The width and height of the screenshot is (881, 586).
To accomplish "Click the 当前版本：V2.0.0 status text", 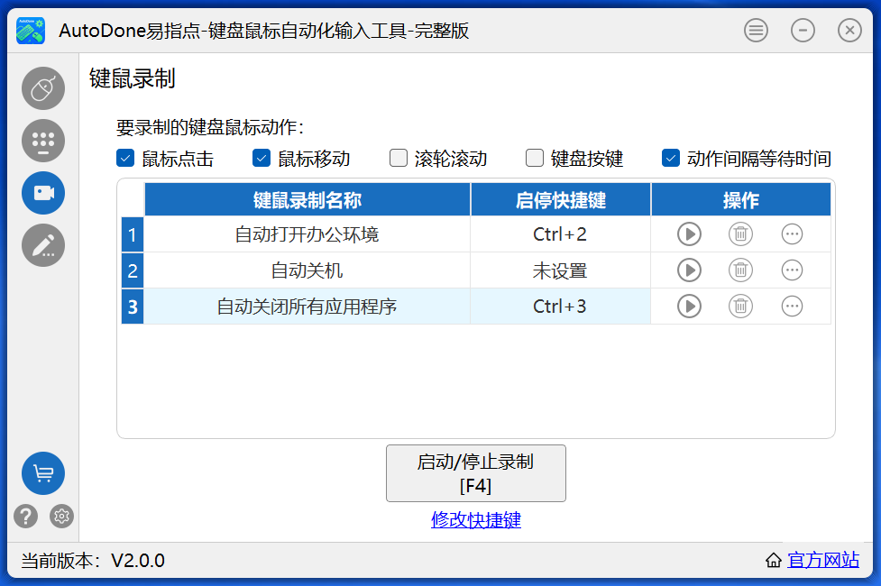I will pyautogui.click(x=93, y=560).
